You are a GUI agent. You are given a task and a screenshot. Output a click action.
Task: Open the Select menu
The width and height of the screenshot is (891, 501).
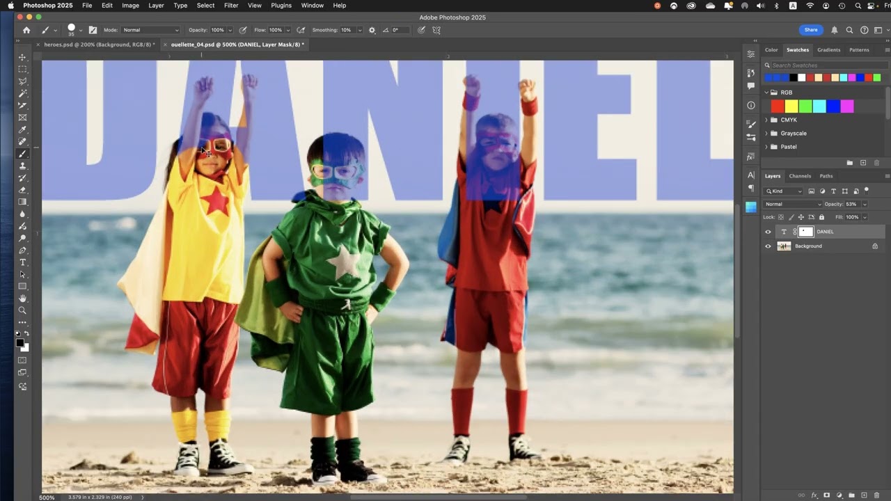pyautogui.click(x=205, y=6)
